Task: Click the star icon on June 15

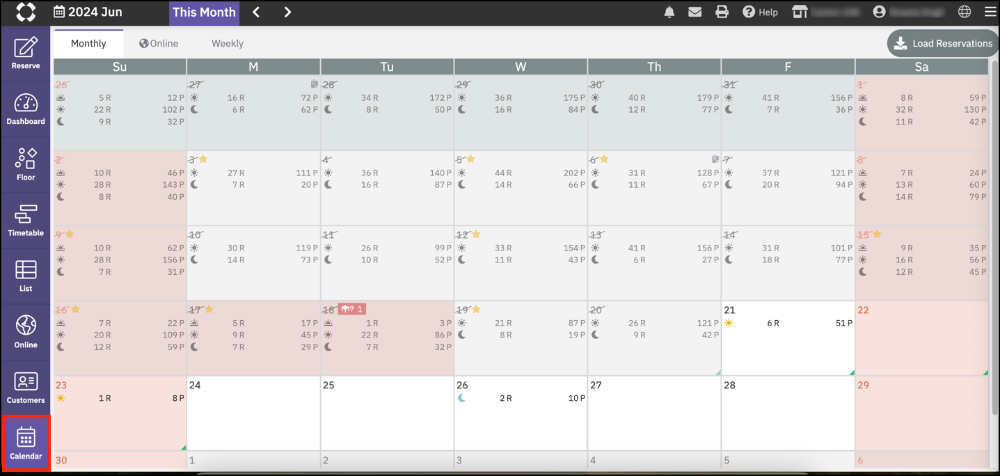Action: click(877, 235)
